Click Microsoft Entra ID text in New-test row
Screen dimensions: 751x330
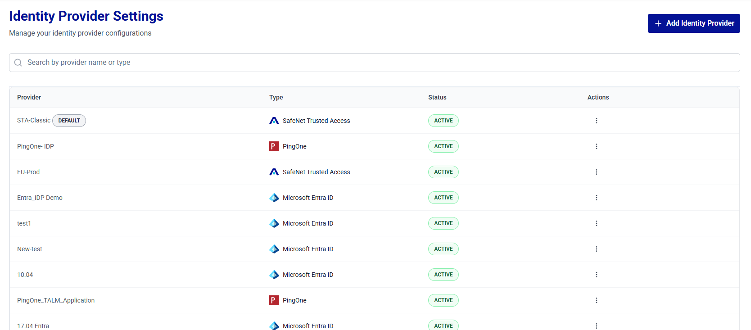308,249
